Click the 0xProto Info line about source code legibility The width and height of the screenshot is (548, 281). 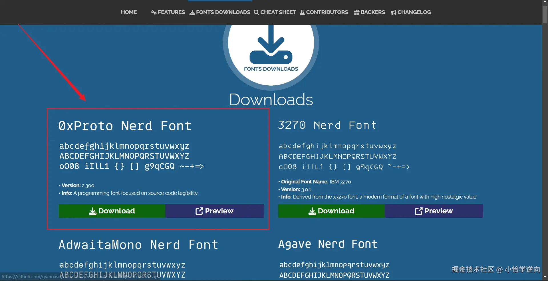tap(128, 193)
